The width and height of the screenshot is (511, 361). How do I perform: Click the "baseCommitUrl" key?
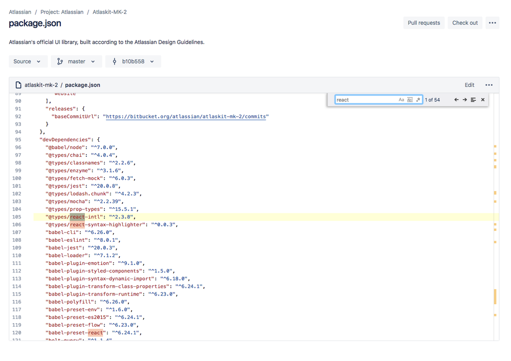[x=74, y=116]
